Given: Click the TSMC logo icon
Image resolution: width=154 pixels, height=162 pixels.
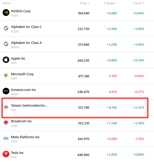Looking at the screenshot, I should (x=6, y=107).
